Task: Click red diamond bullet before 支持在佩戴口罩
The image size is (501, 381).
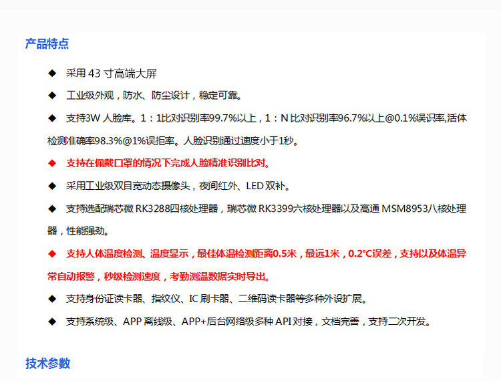Action: pos(52,163)
